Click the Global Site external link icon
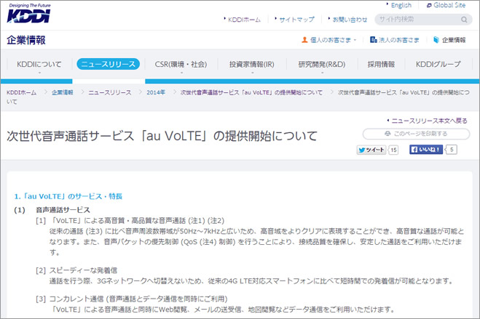 pos(429,6)
